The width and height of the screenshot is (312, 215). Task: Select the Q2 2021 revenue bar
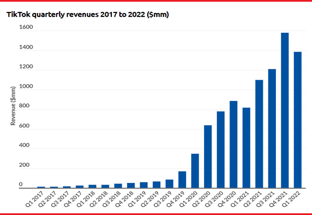point(259,134)
